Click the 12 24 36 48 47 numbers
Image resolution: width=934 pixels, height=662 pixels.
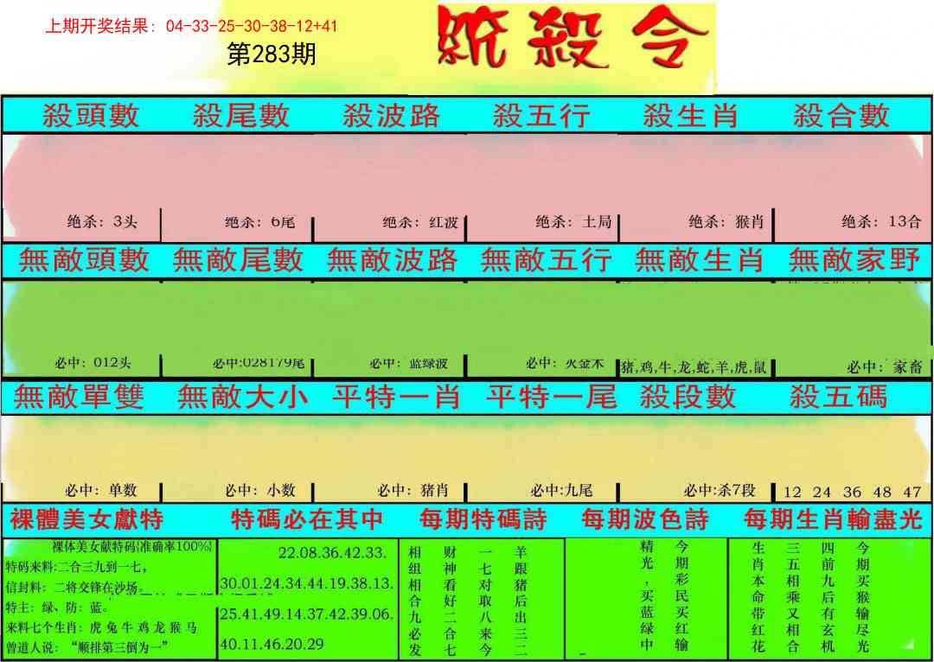(x=852, y=492)
